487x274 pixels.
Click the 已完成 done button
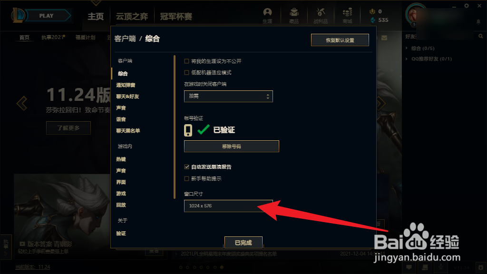tap(243, 242)
